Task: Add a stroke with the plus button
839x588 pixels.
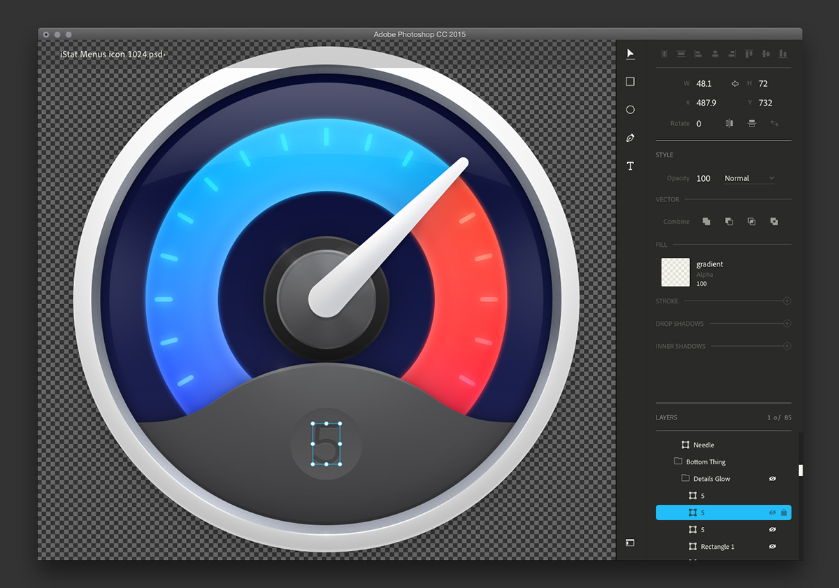Action: pyautogui.click(x=787, y=301)
